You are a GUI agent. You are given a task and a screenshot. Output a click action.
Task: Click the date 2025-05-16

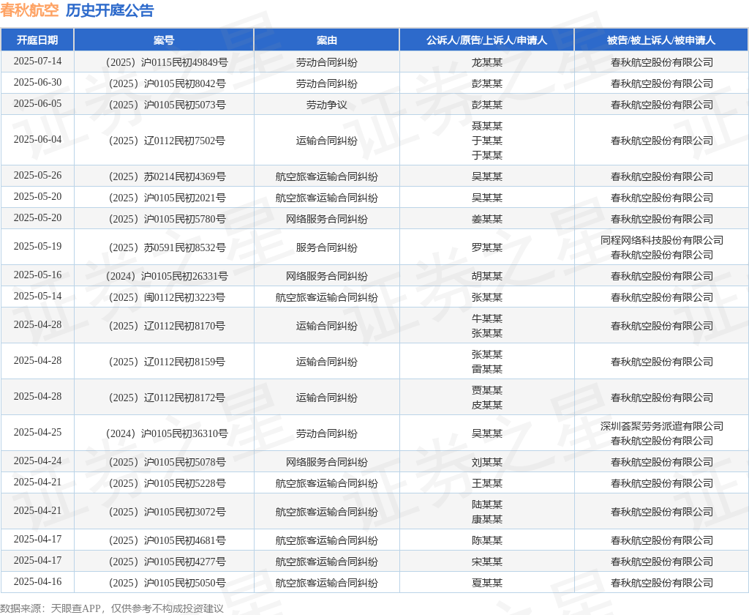click(37, 275)
